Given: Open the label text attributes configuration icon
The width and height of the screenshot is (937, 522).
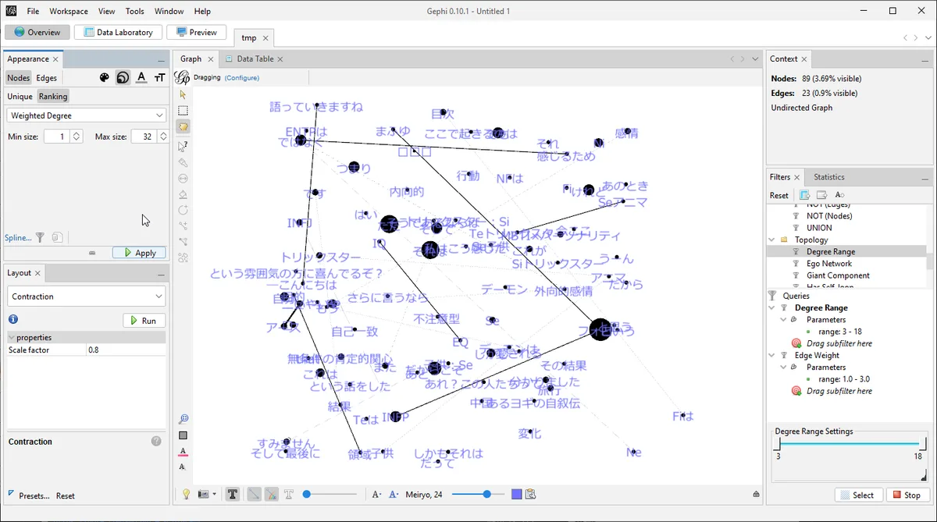Looking at the screenshot, I should [531, 494].
